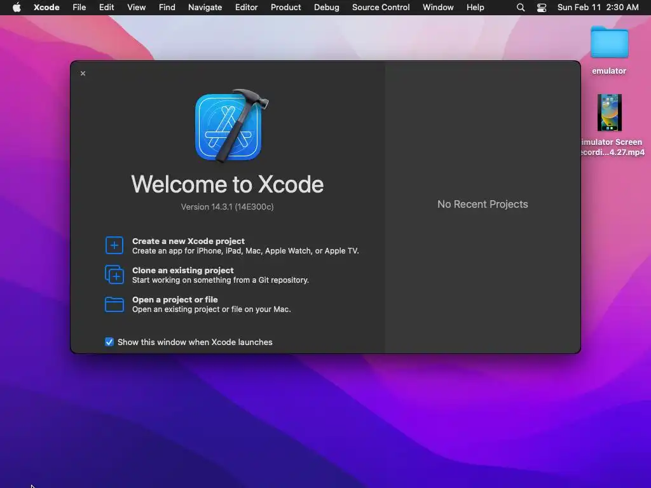Click Open a project or file

pyautogui.click(x=175, y=300)
